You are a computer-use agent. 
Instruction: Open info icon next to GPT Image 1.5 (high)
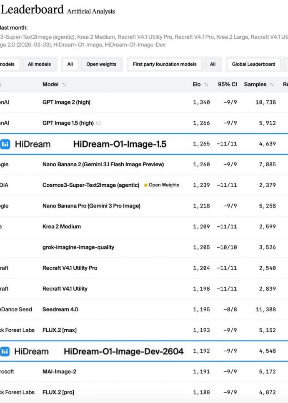[98, 123]
